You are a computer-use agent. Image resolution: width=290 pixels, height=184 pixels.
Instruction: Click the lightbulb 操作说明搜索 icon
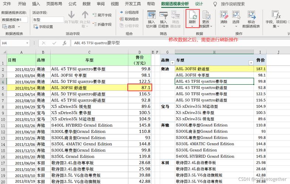tap(215, 4)
